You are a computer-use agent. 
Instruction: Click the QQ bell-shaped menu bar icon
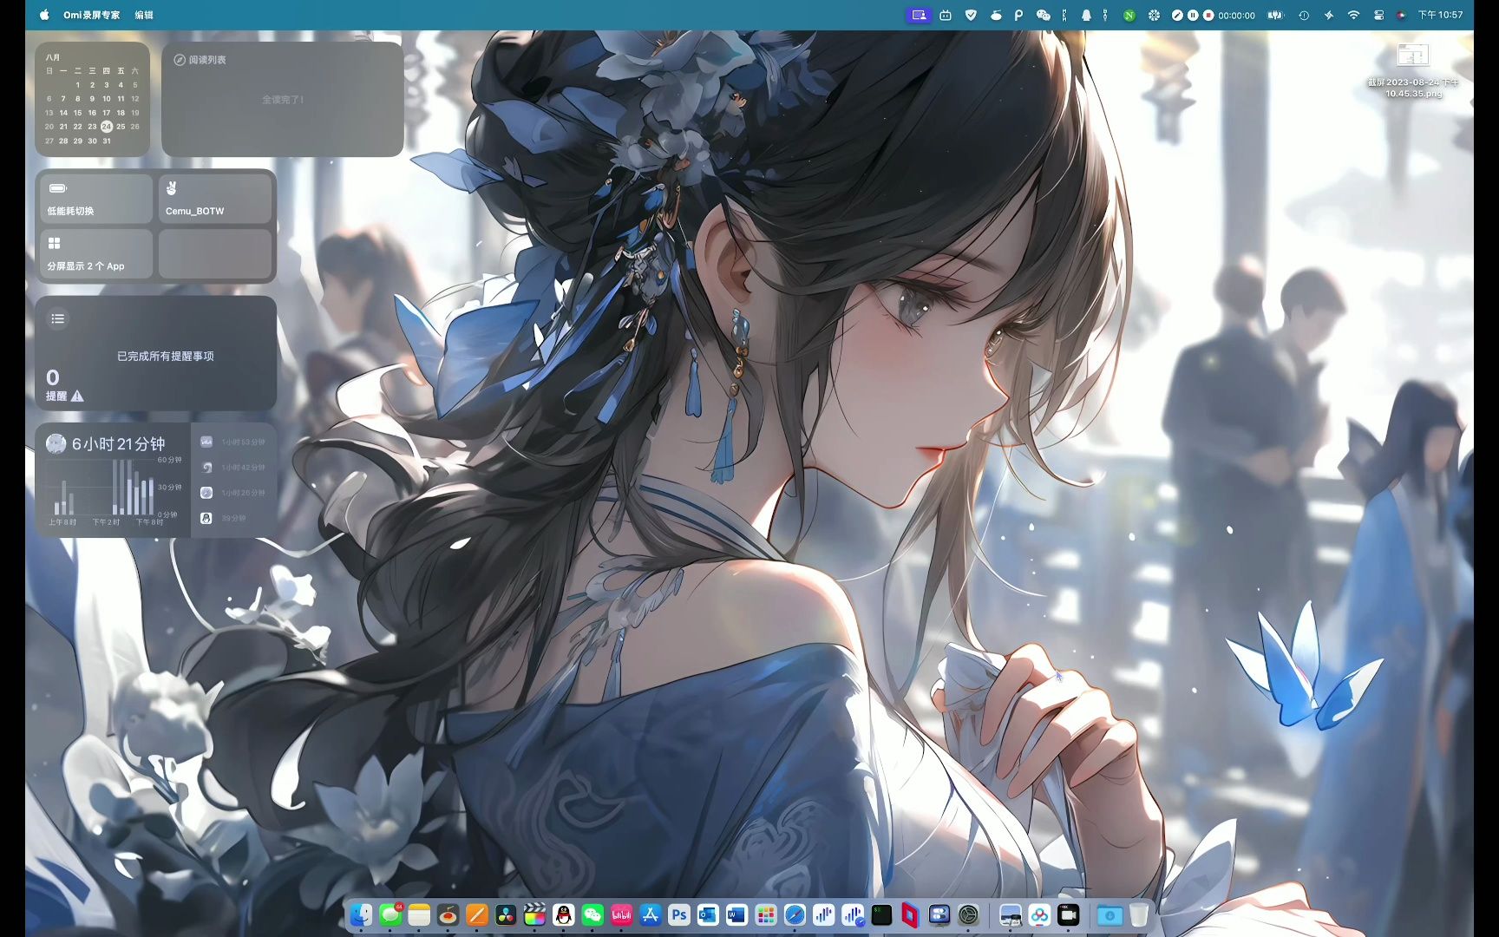[x=1086, y=15]
